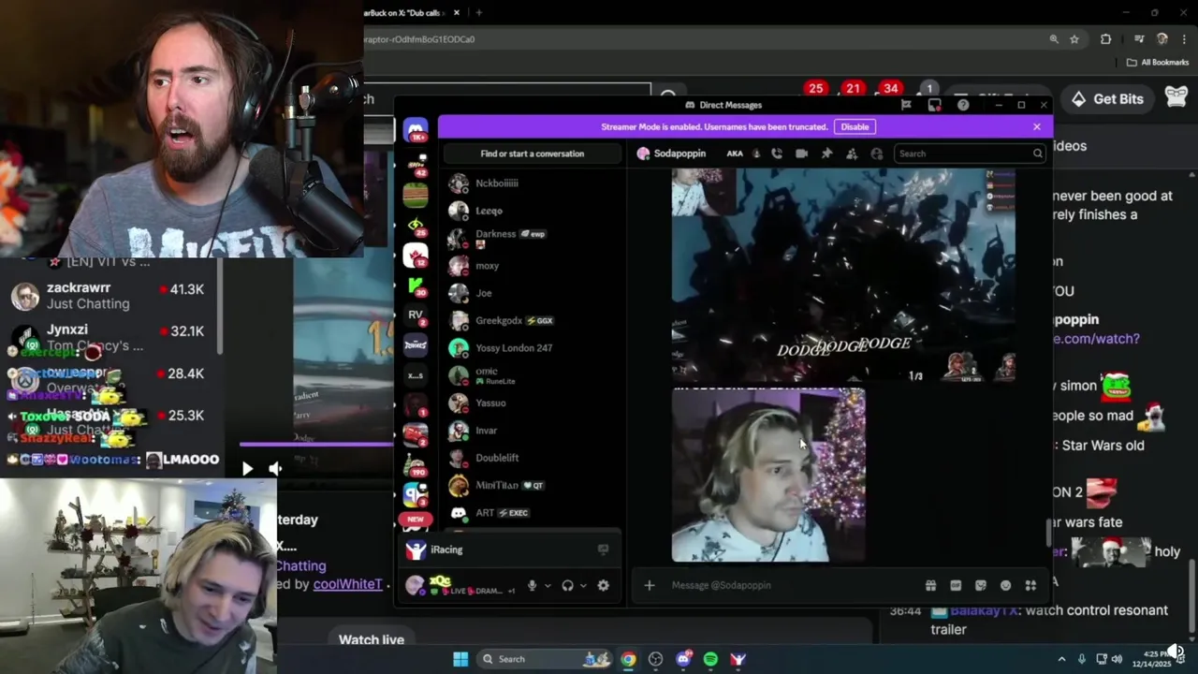Open xQc webcam image in Discord chat
Image resolution: width=1198 pixels, height=674 pixels.
pos(768,476)
